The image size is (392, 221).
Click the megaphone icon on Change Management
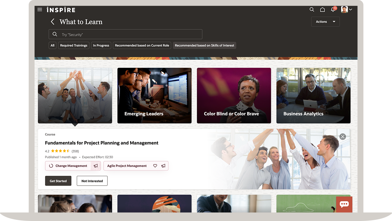(96, 166)
